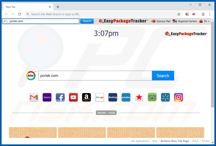This screenshot has width=216, height=146.
Task: Go forward with the arrow button
Action: pos(13,14)
